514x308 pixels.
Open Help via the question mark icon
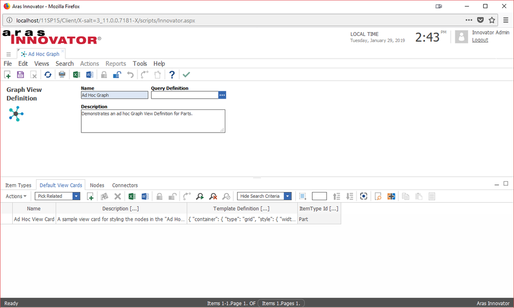tap(172, 75)
